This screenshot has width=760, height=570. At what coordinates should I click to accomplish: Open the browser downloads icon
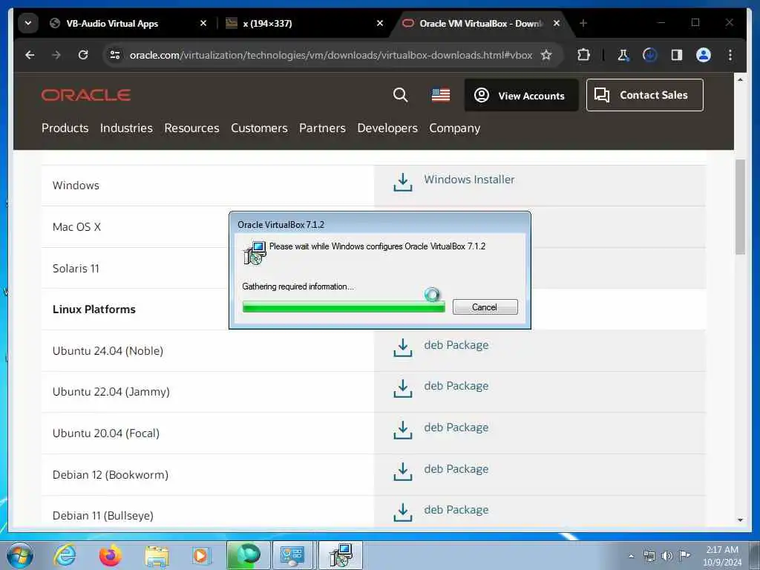point(649,55)
